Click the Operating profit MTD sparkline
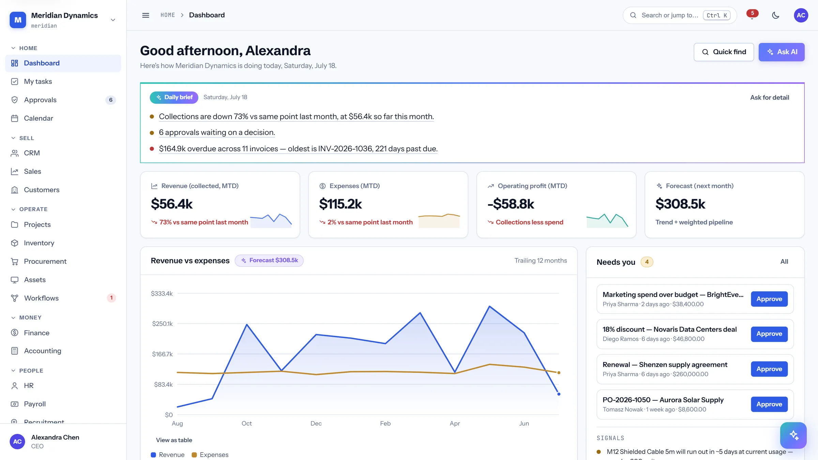 pos(607,221)
